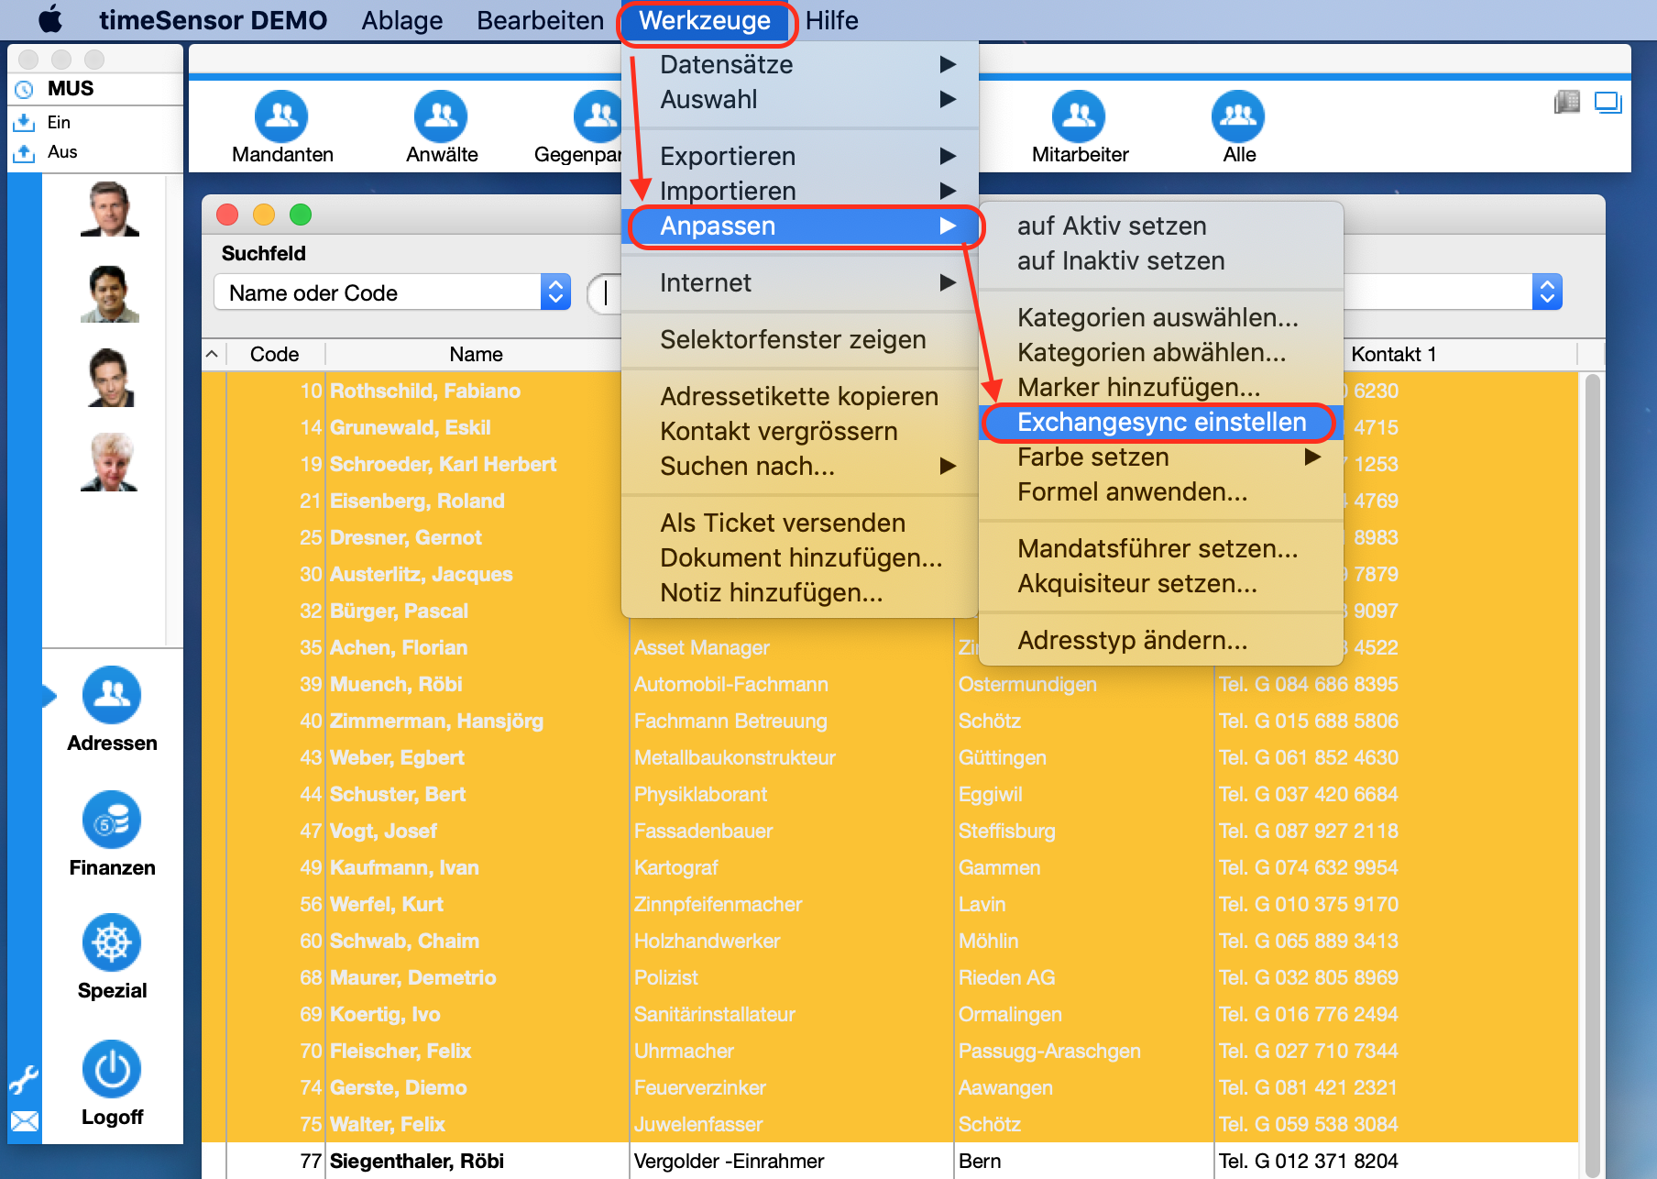Open the Apple menu

pyautogui.click(x=50, y=20)
